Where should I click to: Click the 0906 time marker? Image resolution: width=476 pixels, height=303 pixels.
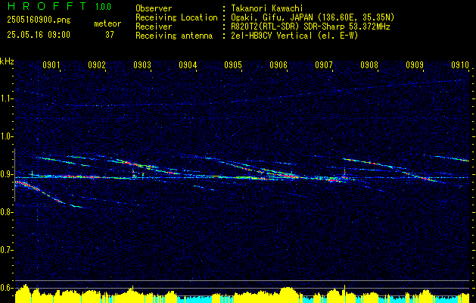[278, 65]
